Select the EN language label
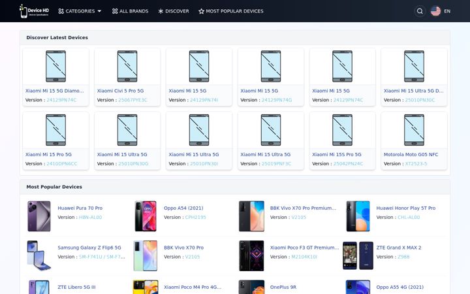The width and height of the screenshot is (470, 294). (447, 11)
